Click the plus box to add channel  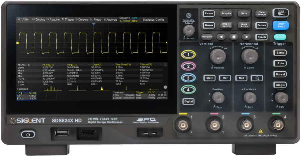47,96
